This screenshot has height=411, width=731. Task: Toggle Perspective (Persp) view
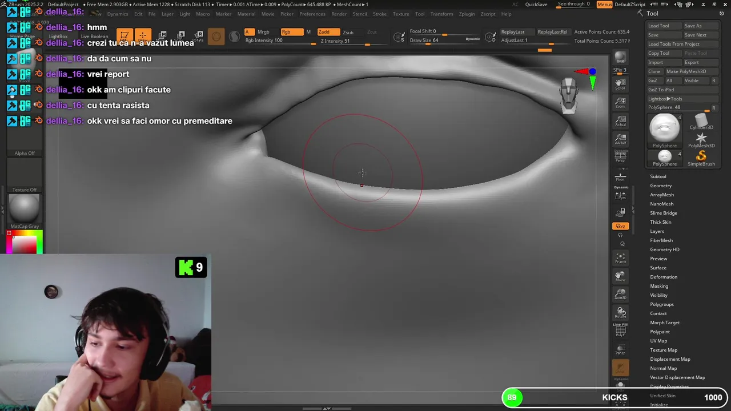point(620,158)
